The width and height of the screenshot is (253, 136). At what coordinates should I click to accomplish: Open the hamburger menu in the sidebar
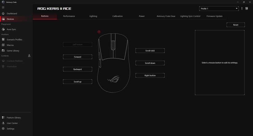click(3, 7)
